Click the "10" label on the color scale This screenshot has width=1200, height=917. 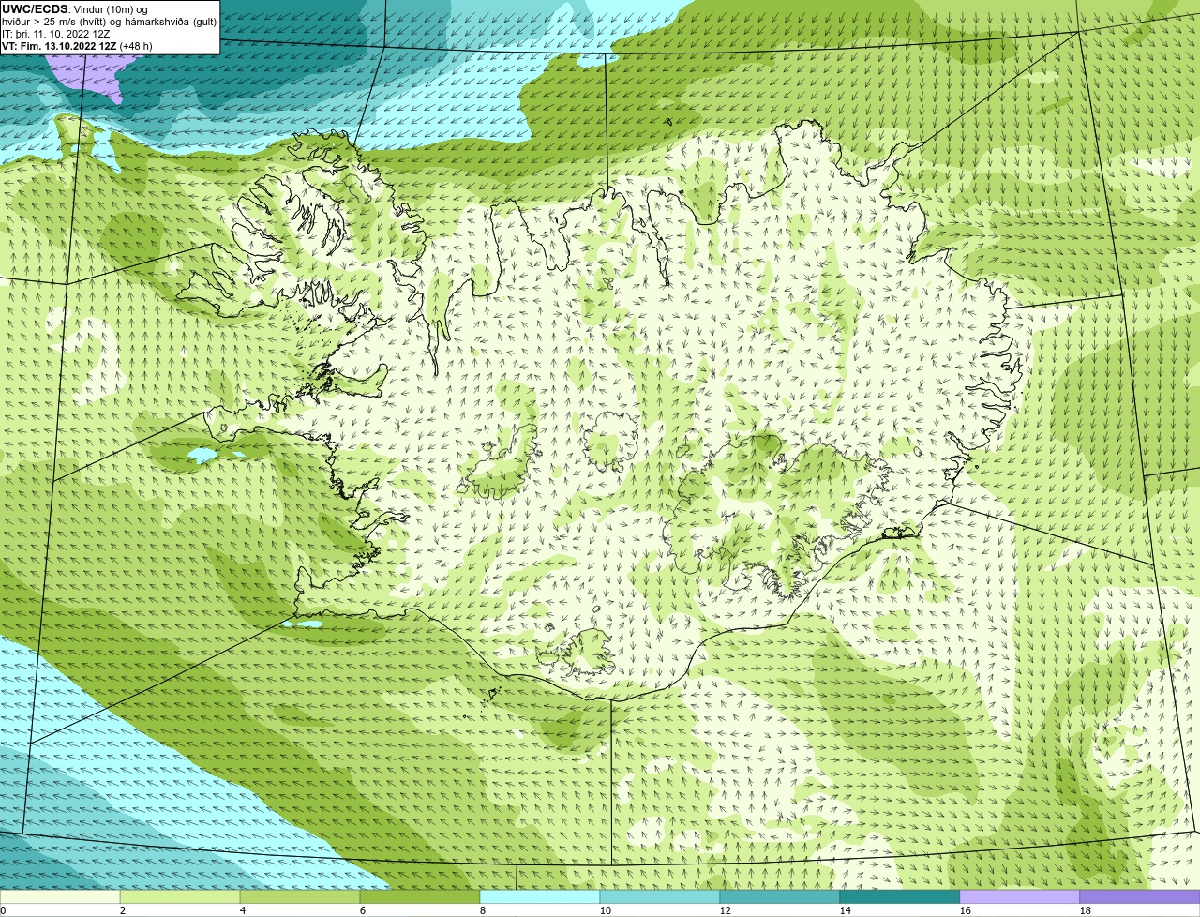pos(606,910)
